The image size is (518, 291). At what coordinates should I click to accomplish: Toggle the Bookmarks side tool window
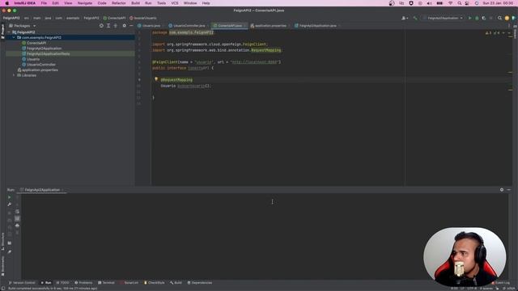pos(3,266)
